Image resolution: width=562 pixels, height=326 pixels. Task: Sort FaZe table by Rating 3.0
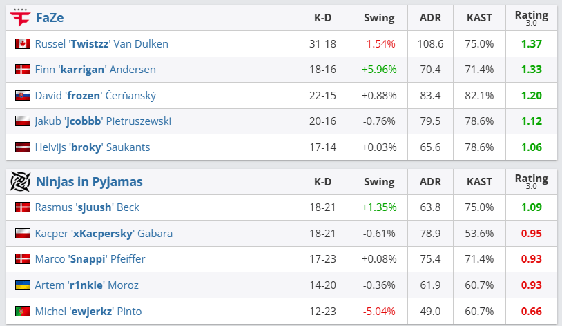click(531, 18)
